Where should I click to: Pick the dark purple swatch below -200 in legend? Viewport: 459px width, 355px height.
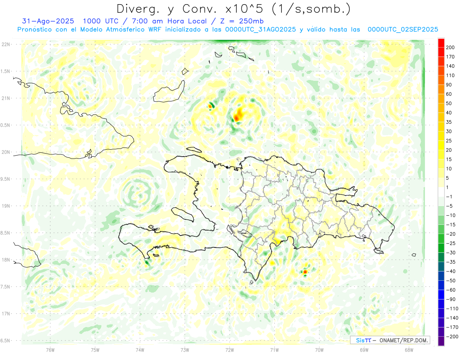(x=441, y=341)
